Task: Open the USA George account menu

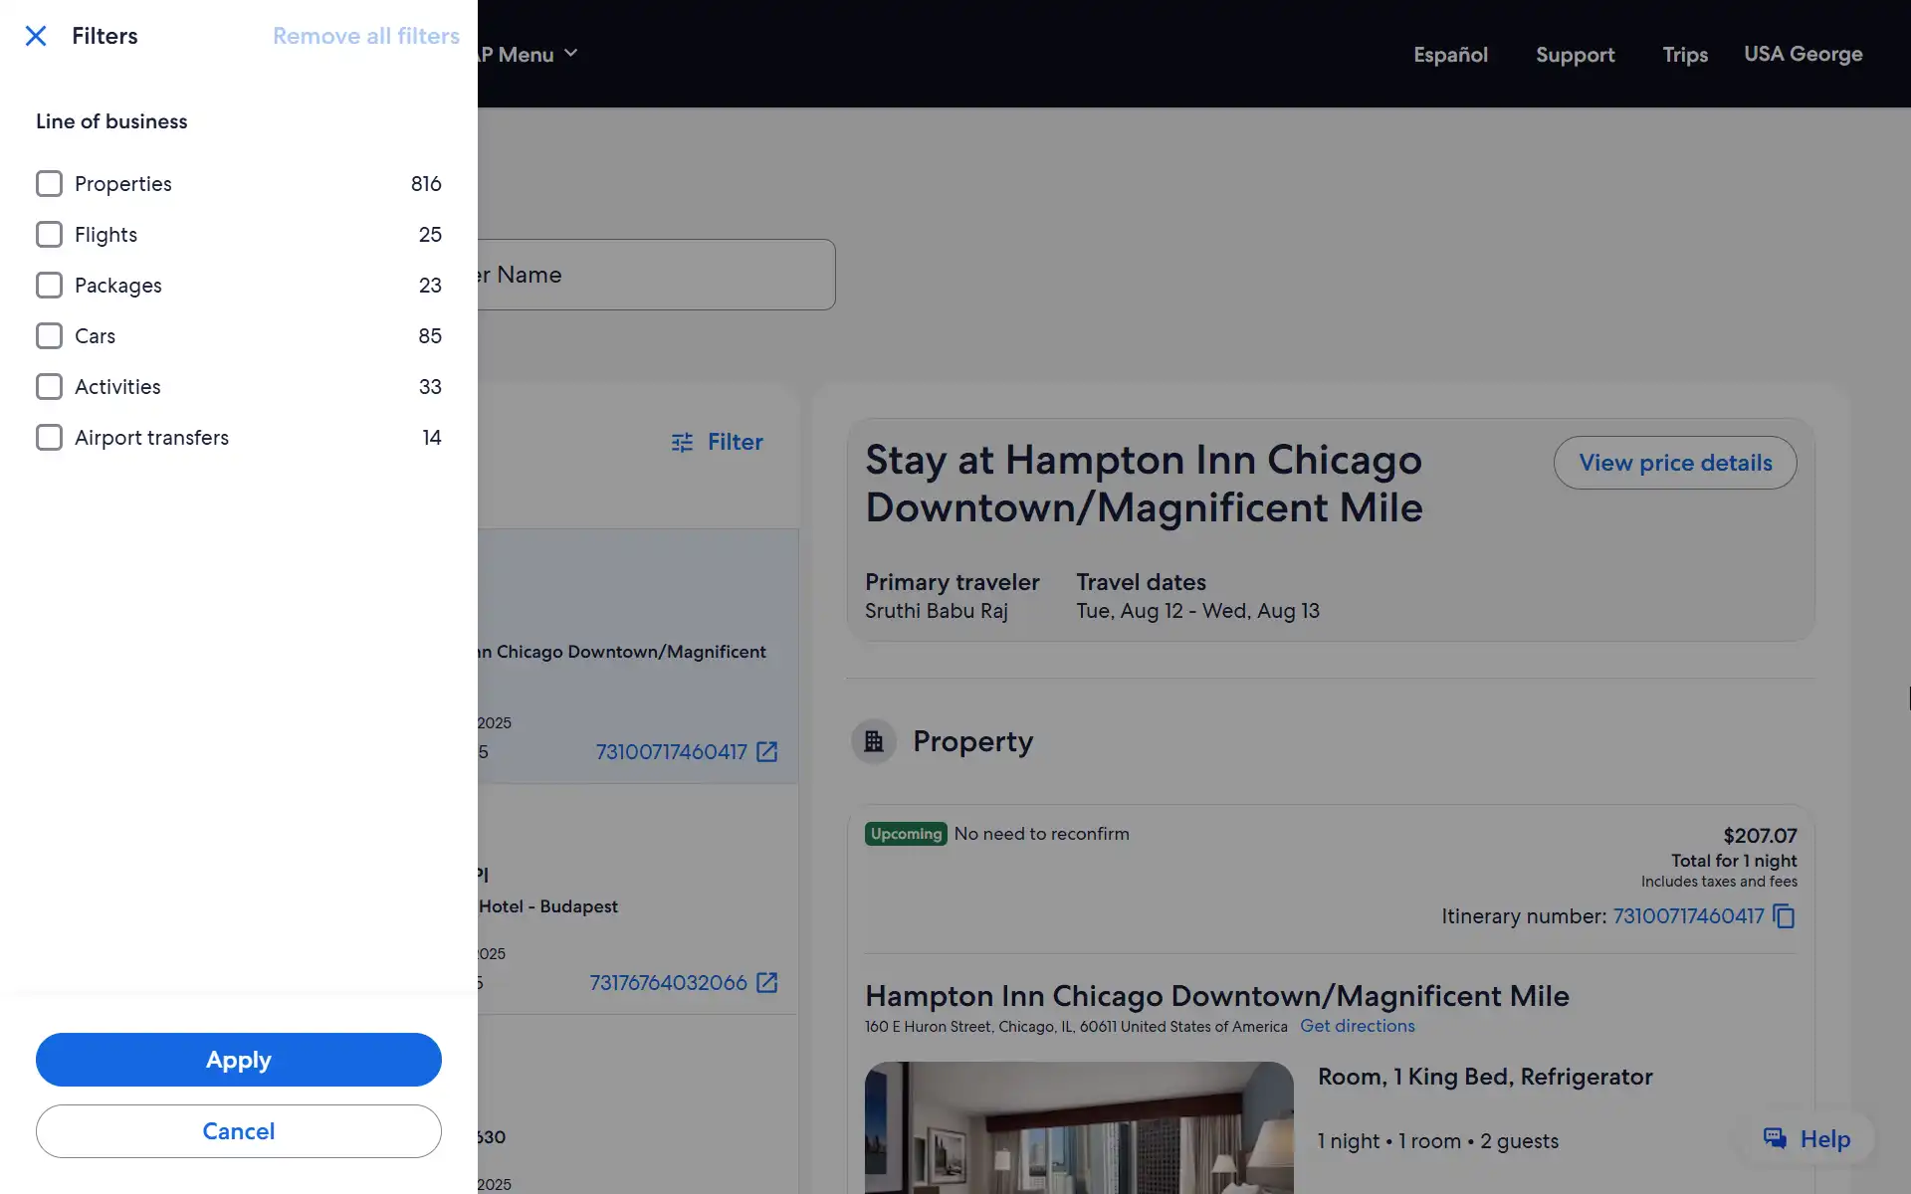Action: (1803, 54)
